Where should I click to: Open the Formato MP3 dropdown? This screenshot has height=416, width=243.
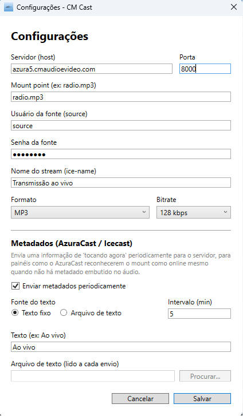coord(80,212)
